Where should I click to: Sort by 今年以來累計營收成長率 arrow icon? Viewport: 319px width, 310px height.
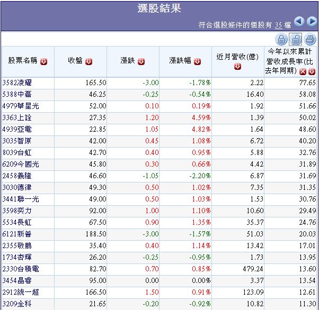coord(312,71)
